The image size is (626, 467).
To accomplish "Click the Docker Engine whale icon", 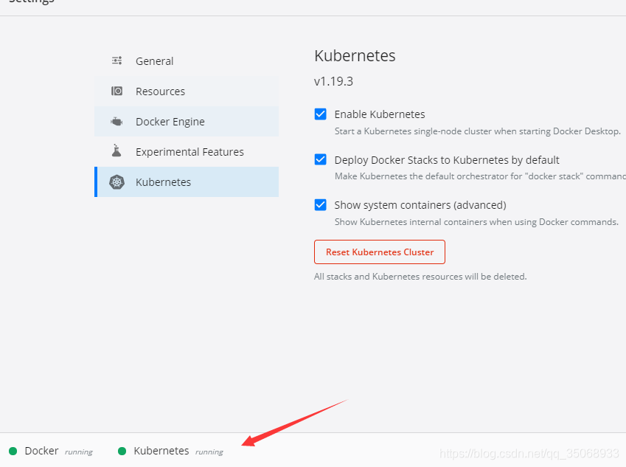I will click(116, 122).
